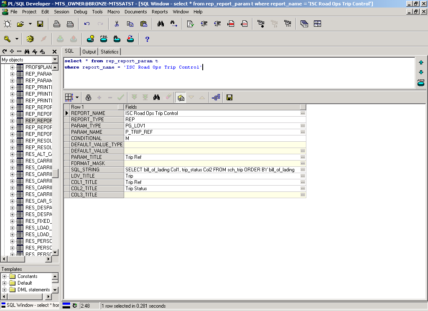The height and width of the screenshot is (311, 428).
Task: Click the SQL database toolbar icon
Action: 104,39
